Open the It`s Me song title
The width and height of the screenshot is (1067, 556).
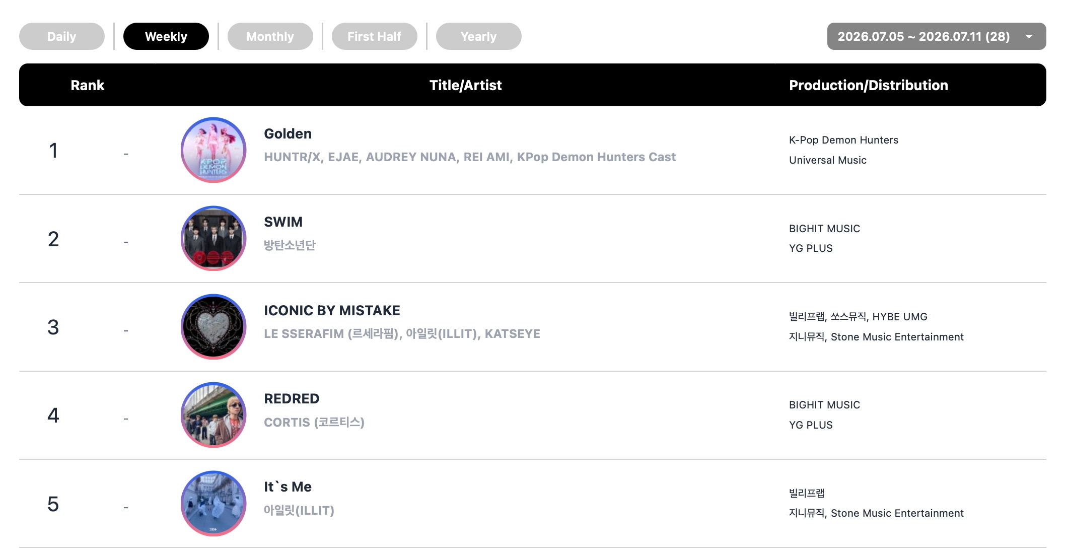click(288, 486)
